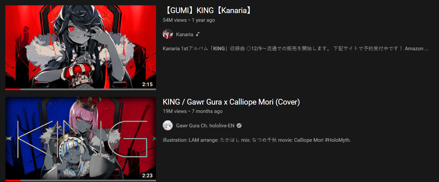
Task: Open the GUMI KING video thumbnail
Action: pyautogui.click(x=81, y=47)
